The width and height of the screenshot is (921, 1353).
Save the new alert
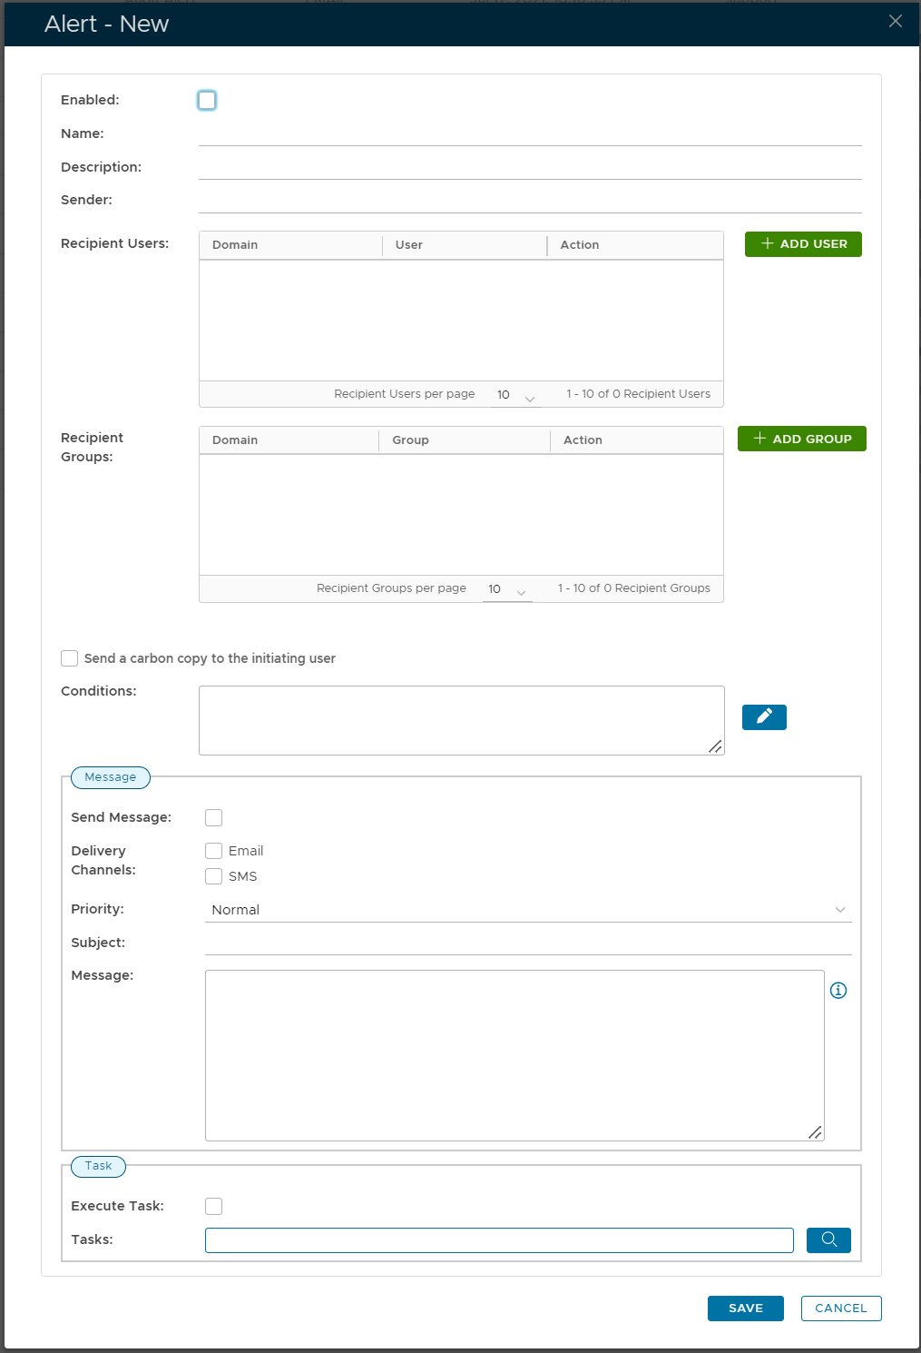point(745,1309)
